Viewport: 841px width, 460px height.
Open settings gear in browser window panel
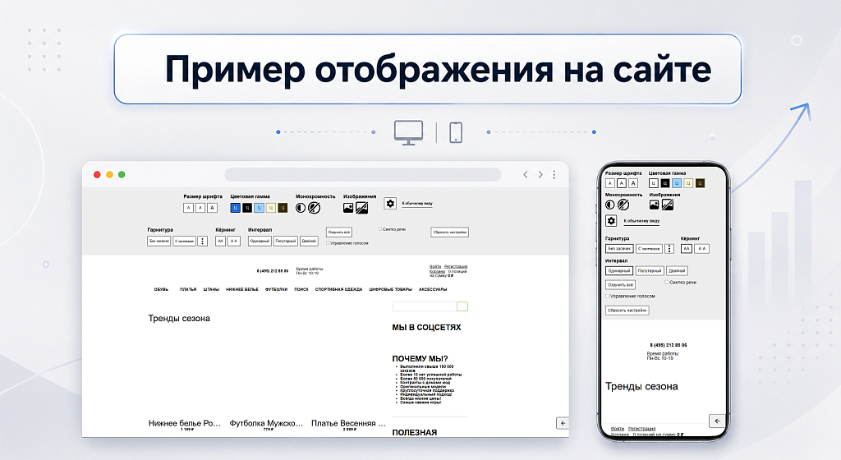pos(390,204)
